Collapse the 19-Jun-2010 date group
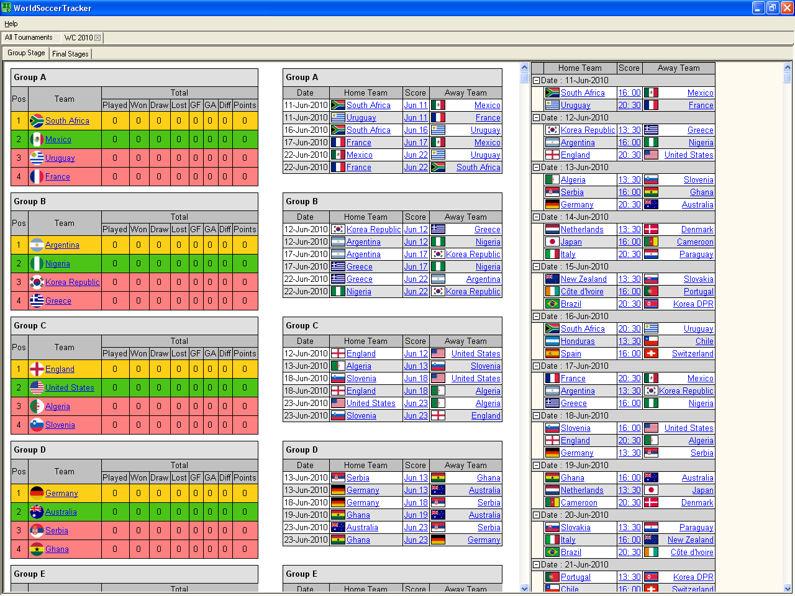 535,465
